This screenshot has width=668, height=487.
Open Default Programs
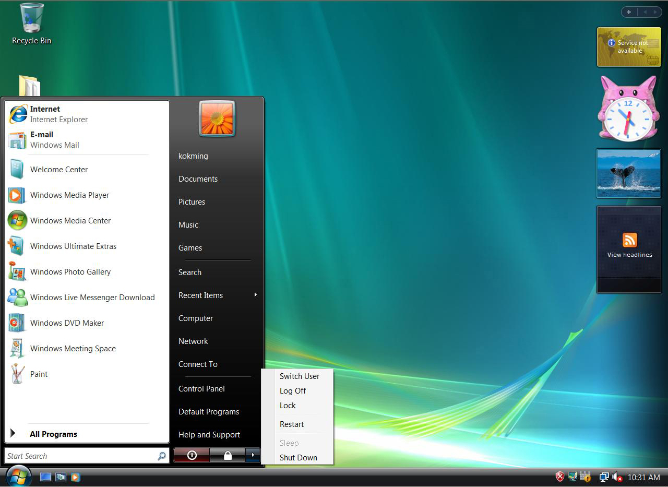pyautogui.click(x=209, y=411)
